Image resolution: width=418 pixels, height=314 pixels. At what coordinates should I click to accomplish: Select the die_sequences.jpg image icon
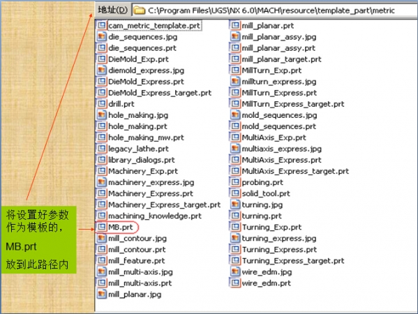pos(102,37)
